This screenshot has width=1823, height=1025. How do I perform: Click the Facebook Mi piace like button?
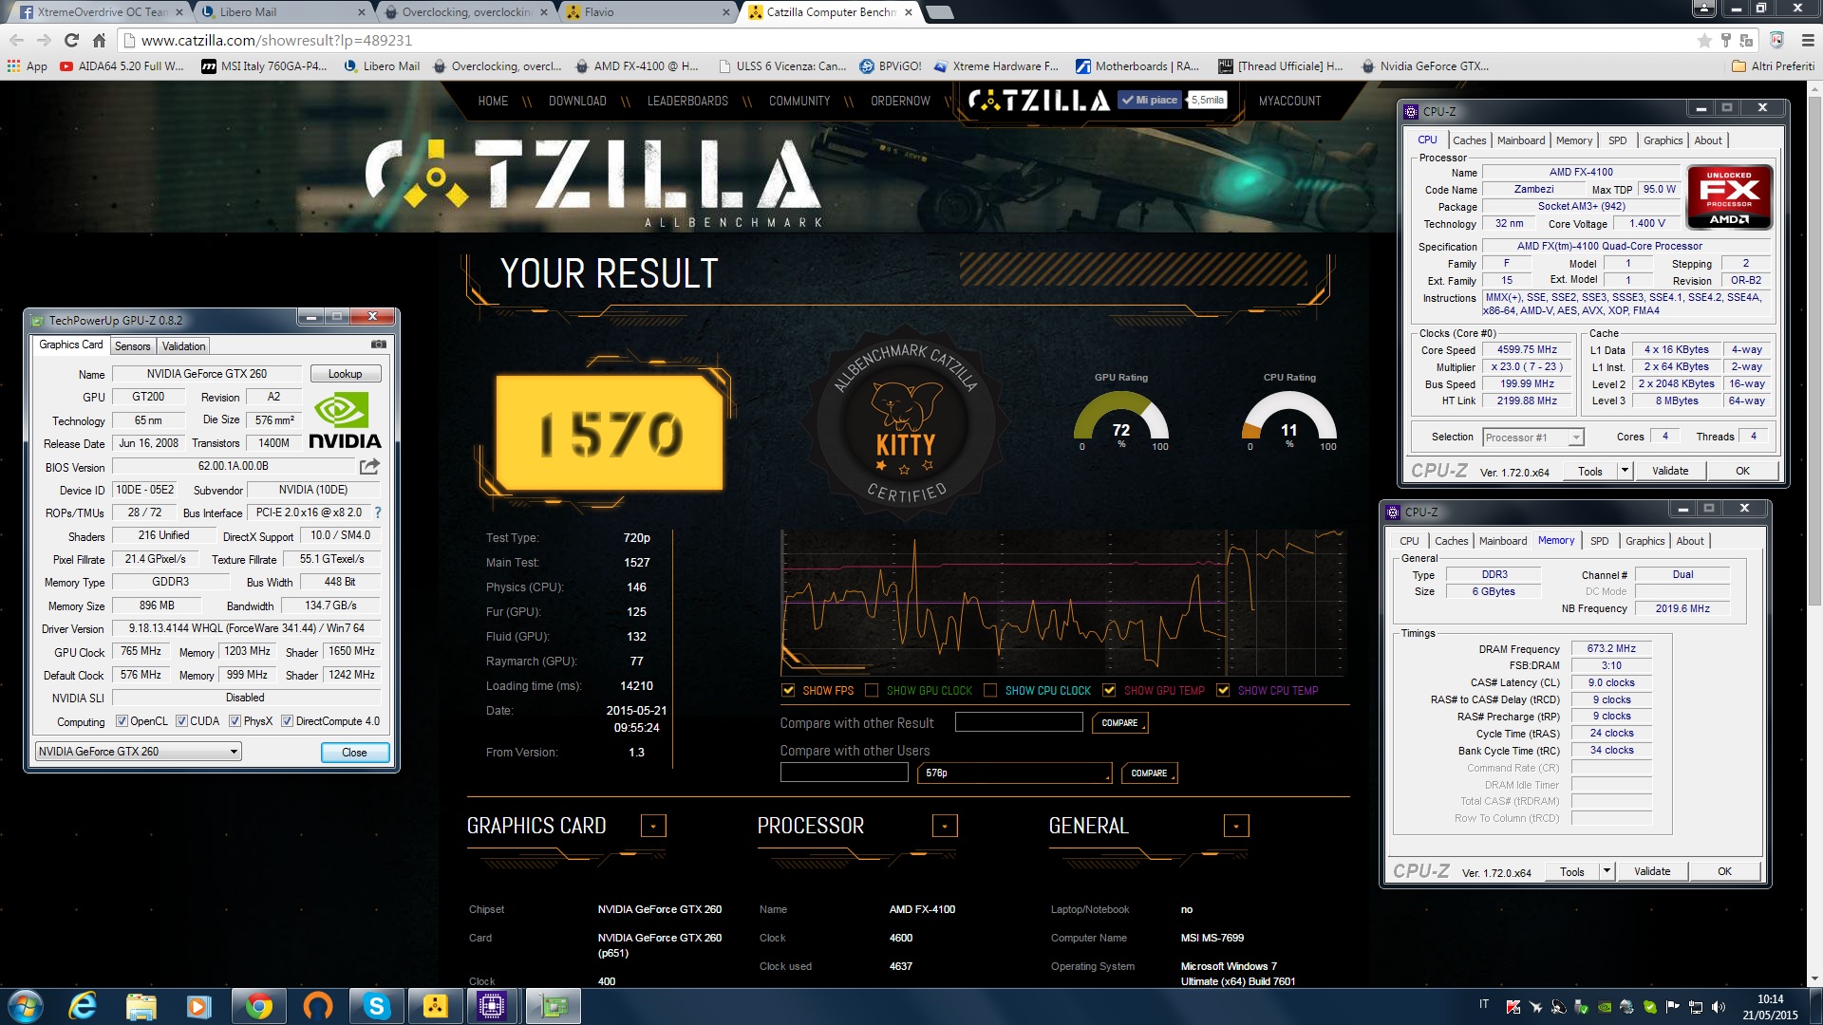(x=1150, y=100)
